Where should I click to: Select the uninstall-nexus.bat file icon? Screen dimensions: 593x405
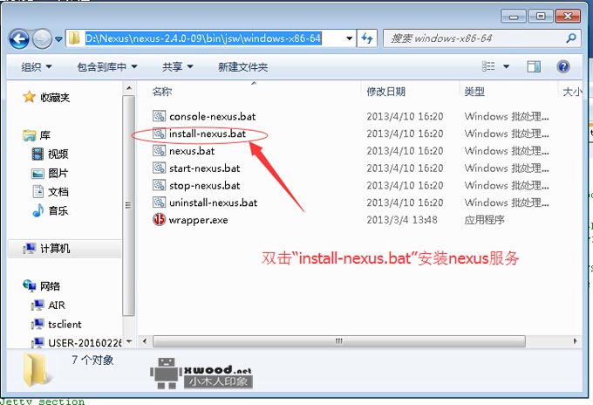pyautogui.click(x=159, y=202)
